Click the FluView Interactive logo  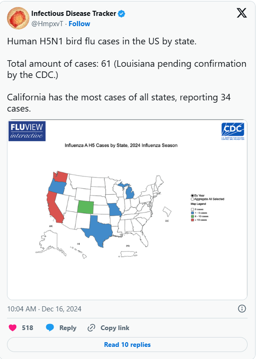point(27,131)
